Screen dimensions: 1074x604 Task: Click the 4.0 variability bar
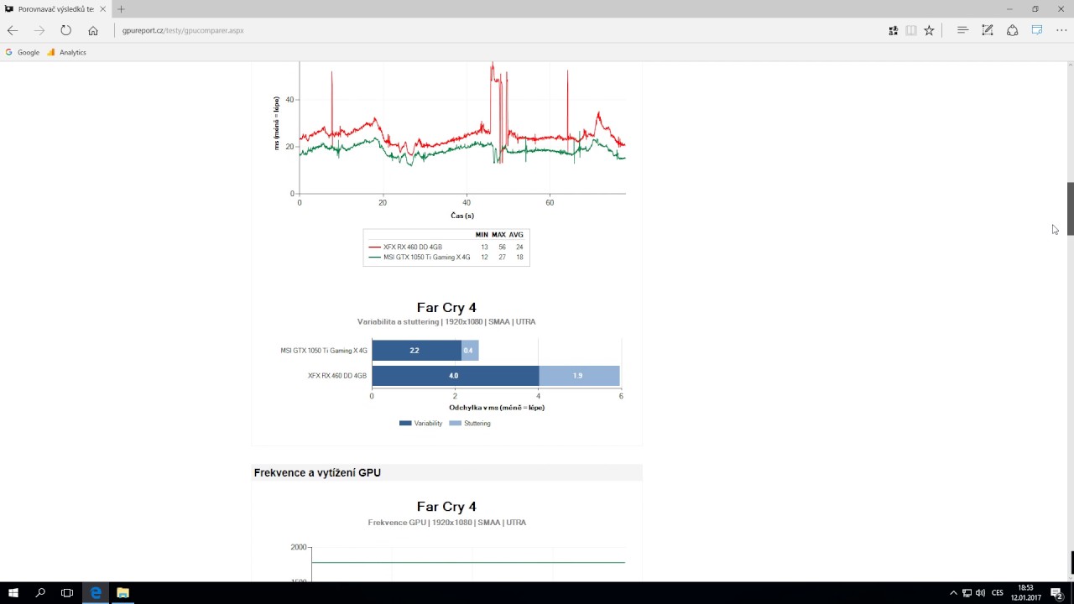tap(455, 376)
